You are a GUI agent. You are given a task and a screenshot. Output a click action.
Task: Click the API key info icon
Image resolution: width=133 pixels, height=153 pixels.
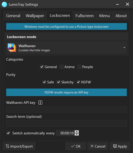(x=40, y=103)
